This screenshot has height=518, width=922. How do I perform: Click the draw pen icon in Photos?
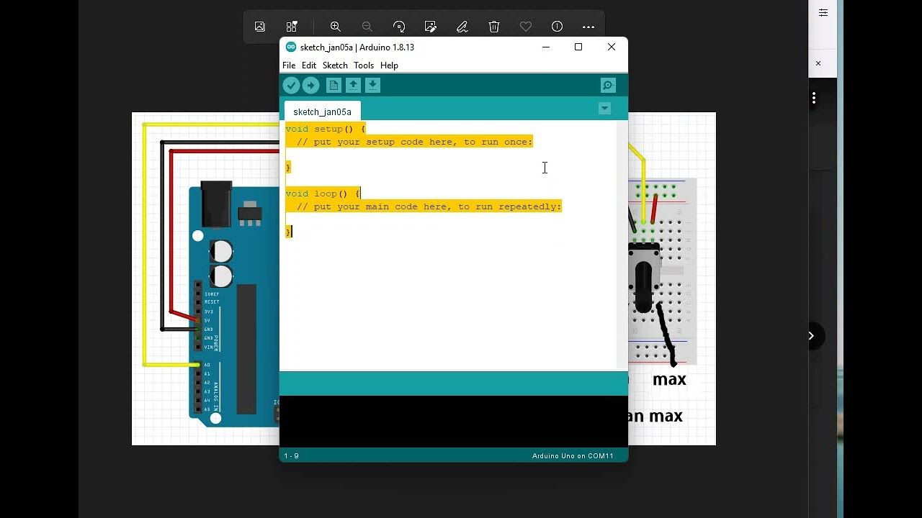pos(462,27)
